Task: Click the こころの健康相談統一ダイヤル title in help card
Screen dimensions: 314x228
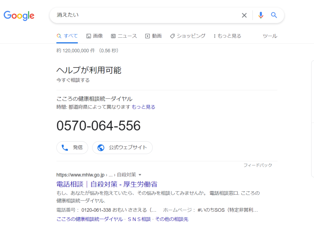Action: point(94,99)
